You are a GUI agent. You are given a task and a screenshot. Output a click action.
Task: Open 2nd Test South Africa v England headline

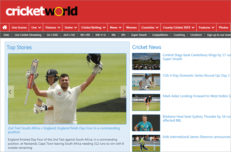click(x=64, y=130)
